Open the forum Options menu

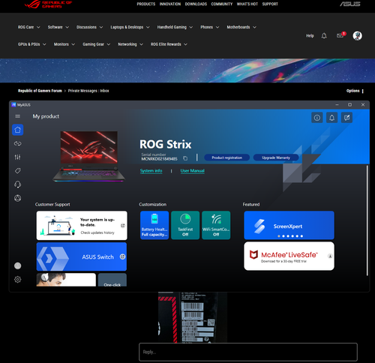click(355, 91)
